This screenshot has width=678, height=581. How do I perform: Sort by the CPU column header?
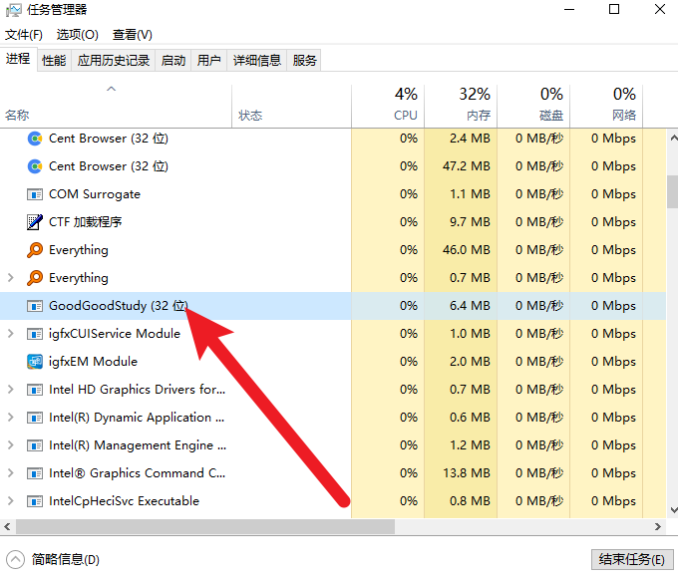click(388, 107)
